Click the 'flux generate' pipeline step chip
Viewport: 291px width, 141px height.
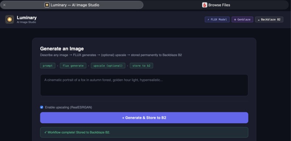coord(73,66)
